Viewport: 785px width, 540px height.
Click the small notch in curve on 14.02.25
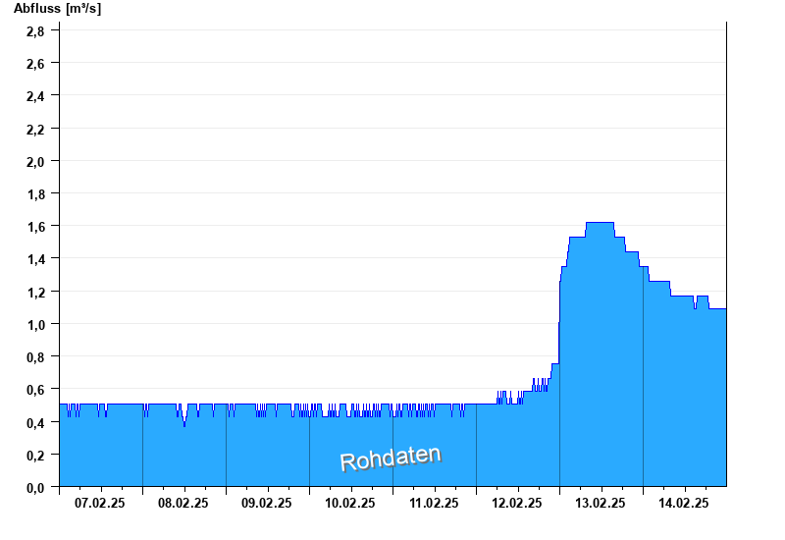coord(696,306)
